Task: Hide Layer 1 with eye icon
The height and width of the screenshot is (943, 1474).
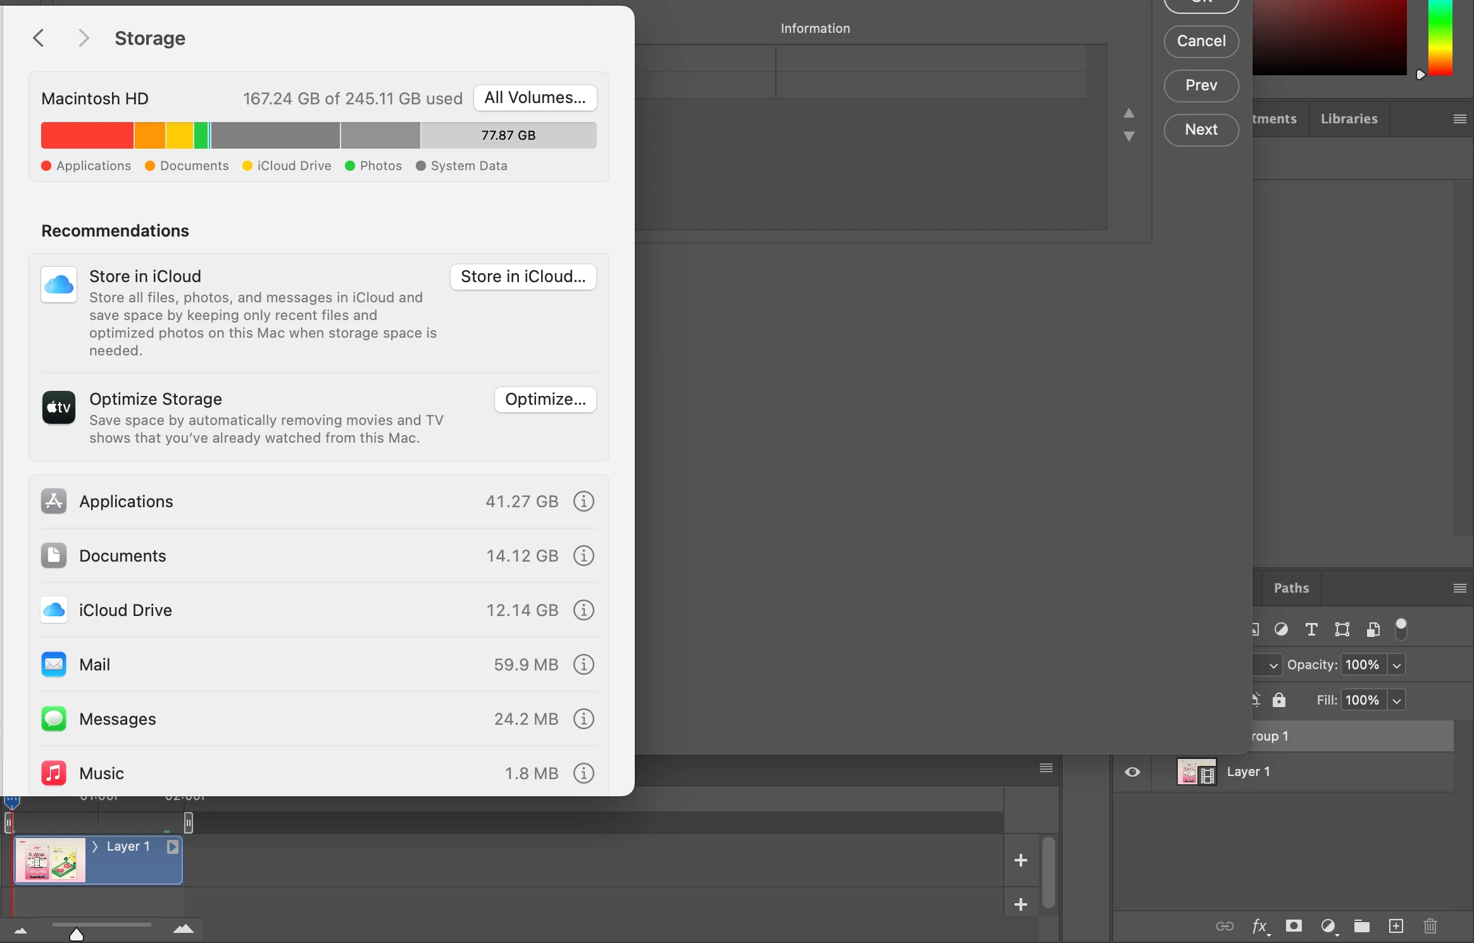Action: click(1132, 772)
